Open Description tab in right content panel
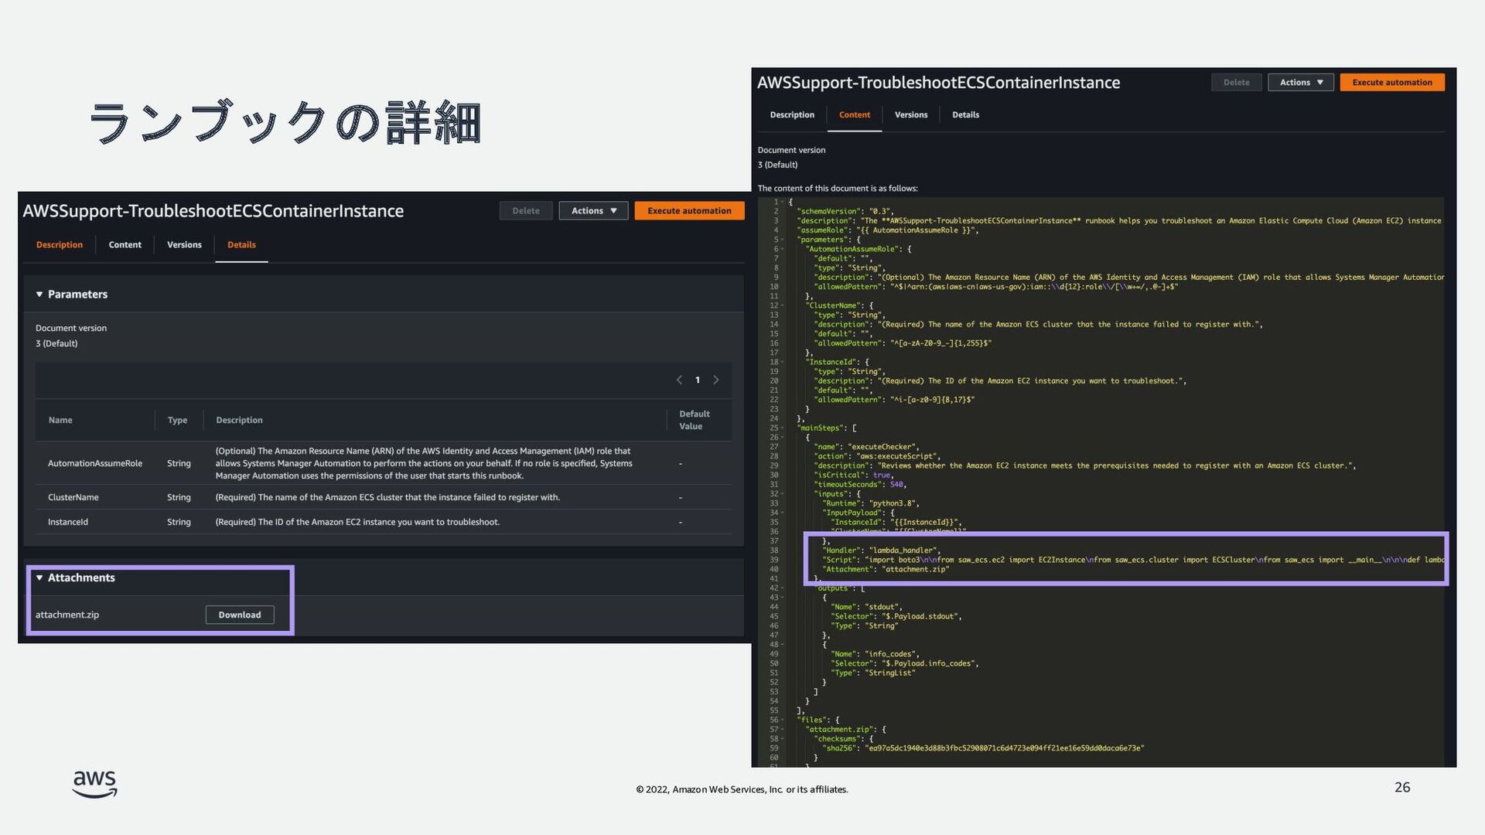1485x835 pixels. click(792, 114)
